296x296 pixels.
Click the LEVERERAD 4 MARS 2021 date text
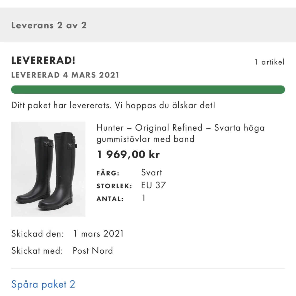tap(65, 75)
